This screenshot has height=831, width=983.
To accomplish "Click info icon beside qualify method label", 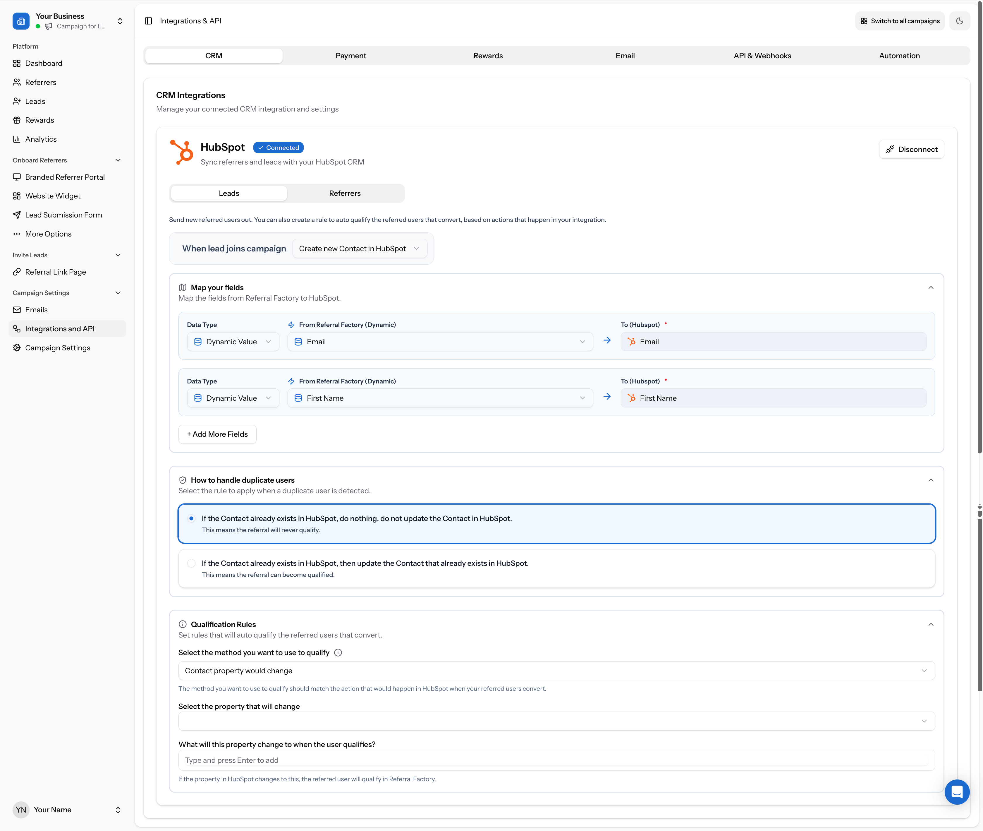I will pos(338,652).
